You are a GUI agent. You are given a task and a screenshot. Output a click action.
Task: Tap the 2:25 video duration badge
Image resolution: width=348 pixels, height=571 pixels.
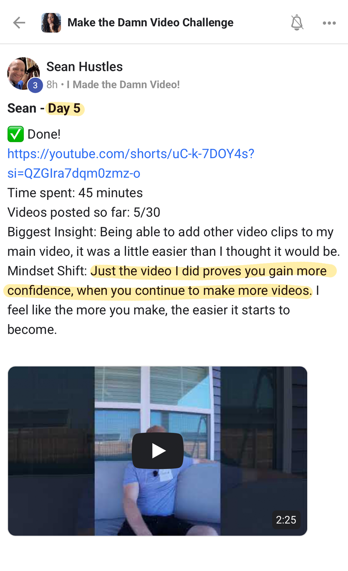(286, 520)
